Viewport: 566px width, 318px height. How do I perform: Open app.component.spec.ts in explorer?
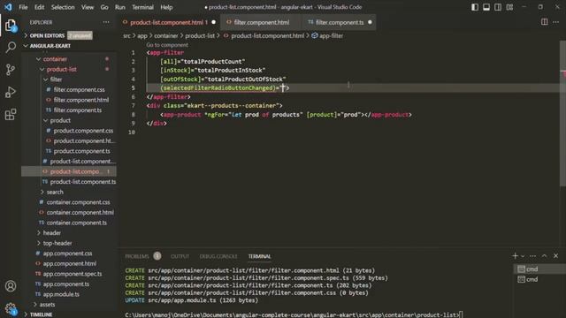click(73, 274)
